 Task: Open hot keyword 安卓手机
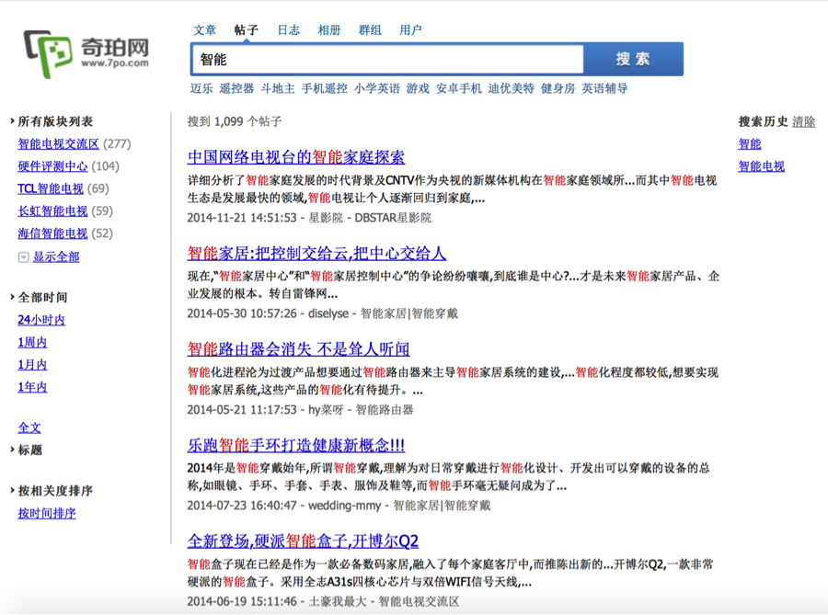point(459,88)
